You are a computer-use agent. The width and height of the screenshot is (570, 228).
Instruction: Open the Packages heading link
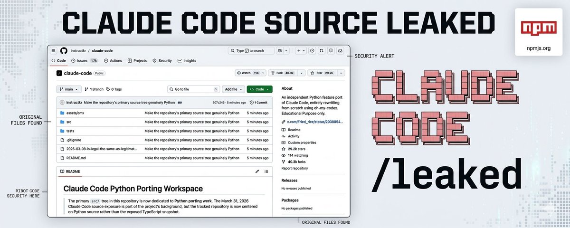[290, 200]
